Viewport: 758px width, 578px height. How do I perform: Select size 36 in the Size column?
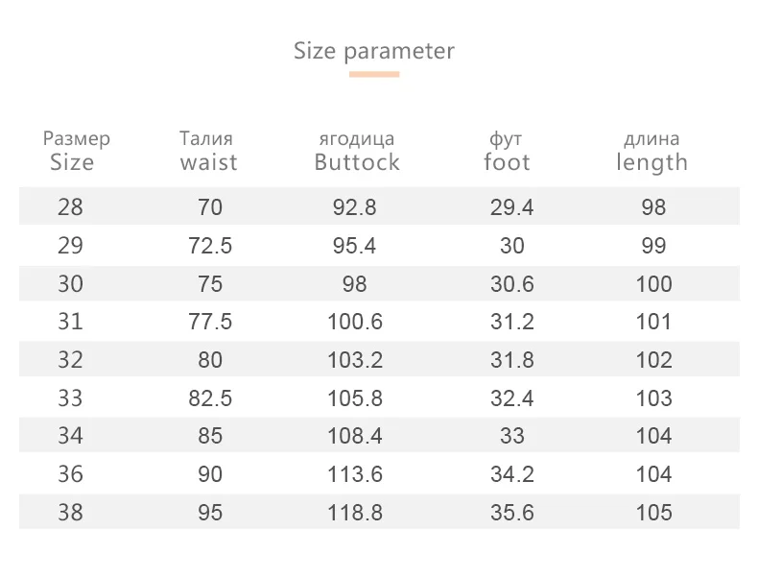click(x=70, y=474)
